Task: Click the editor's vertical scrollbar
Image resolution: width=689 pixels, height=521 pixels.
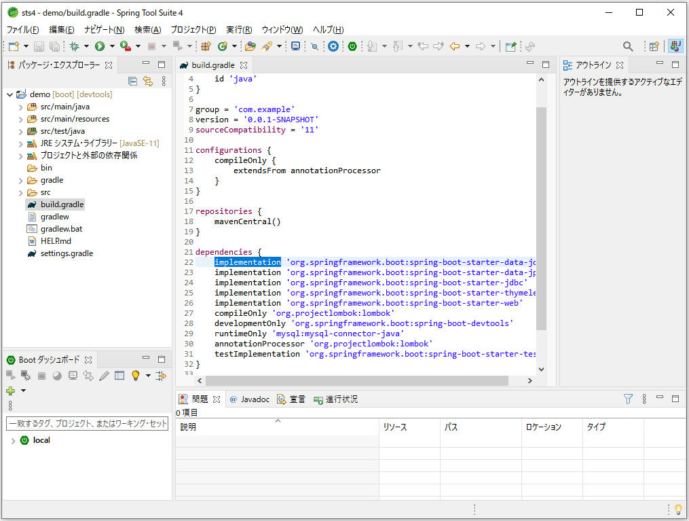Action: pos(541,217)
